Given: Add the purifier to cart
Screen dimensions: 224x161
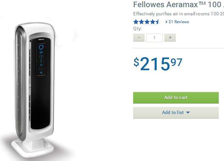Looking at the screenshot, I should coord(176,98).
